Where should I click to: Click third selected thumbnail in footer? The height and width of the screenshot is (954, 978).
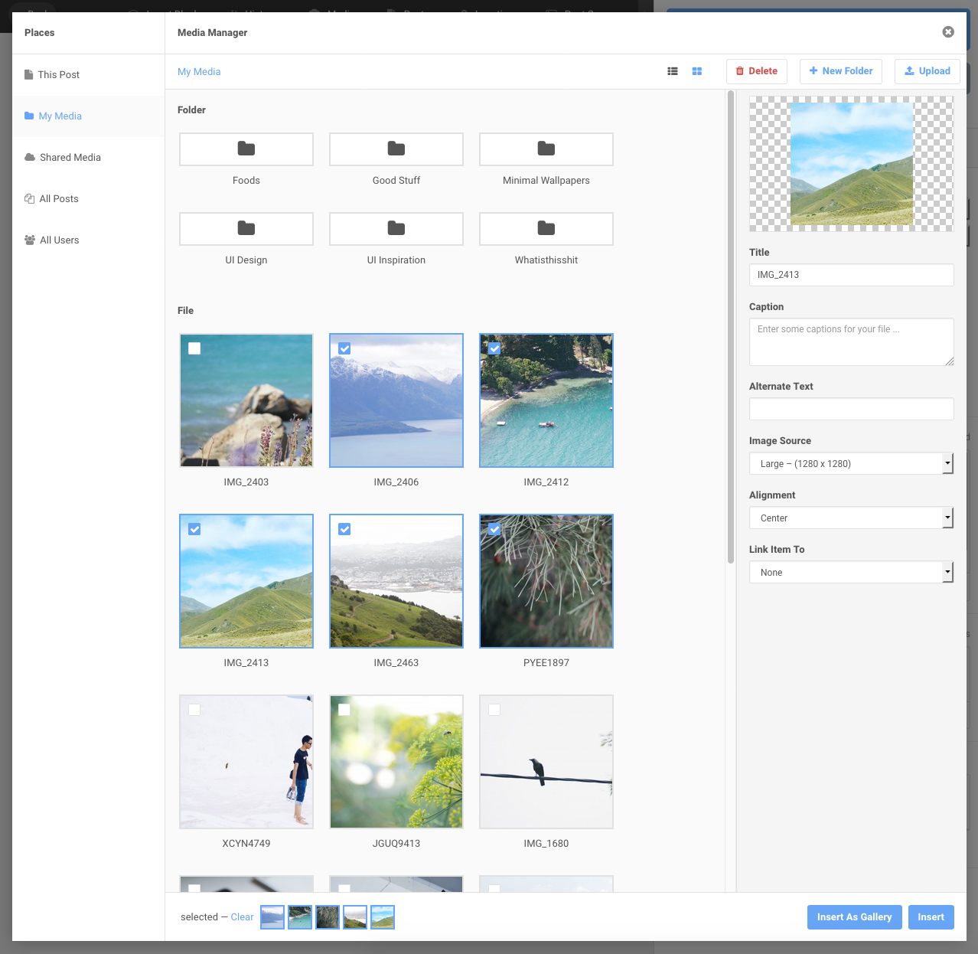click(x=328, y=917)
